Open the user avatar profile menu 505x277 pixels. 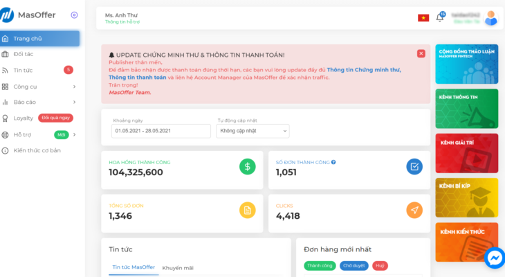point(491,18)
